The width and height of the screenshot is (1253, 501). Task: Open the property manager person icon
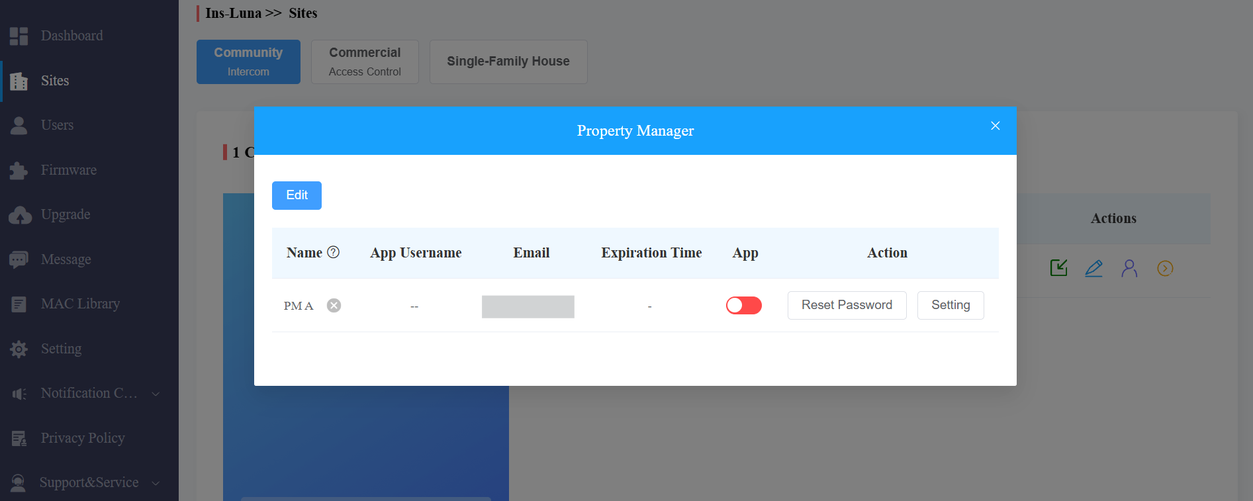point(1129,268)
